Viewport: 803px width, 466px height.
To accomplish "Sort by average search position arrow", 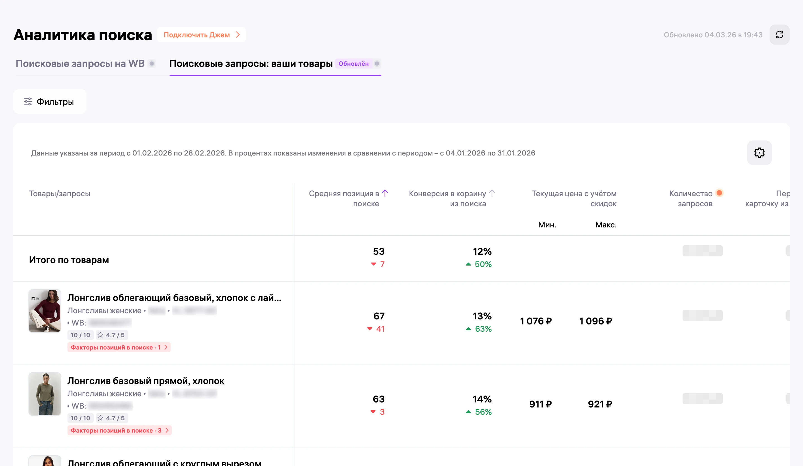I will pos(385,193).
